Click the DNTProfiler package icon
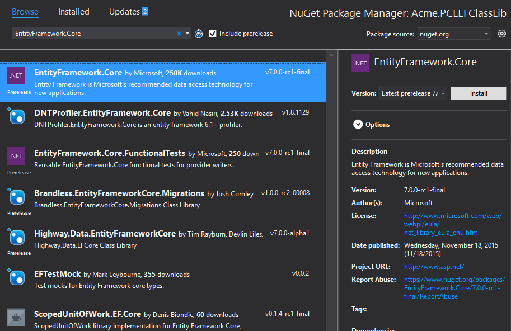 [x=16, y=116]
